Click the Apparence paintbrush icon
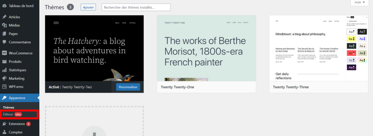 click(x=4, y=98)
